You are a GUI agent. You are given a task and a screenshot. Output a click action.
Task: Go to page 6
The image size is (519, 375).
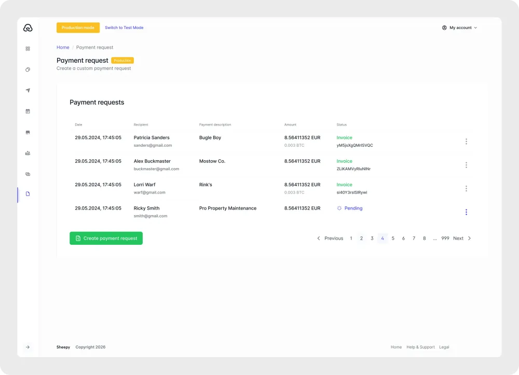[403, 238]
